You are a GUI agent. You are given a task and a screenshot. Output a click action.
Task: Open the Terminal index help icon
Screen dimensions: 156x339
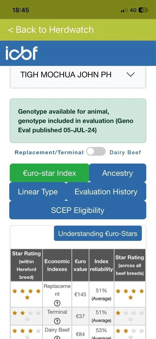57,321
